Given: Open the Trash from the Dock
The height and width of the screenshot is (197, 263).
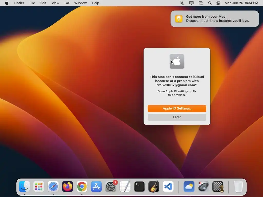Looking at the screenshot, I should [239, 186].
